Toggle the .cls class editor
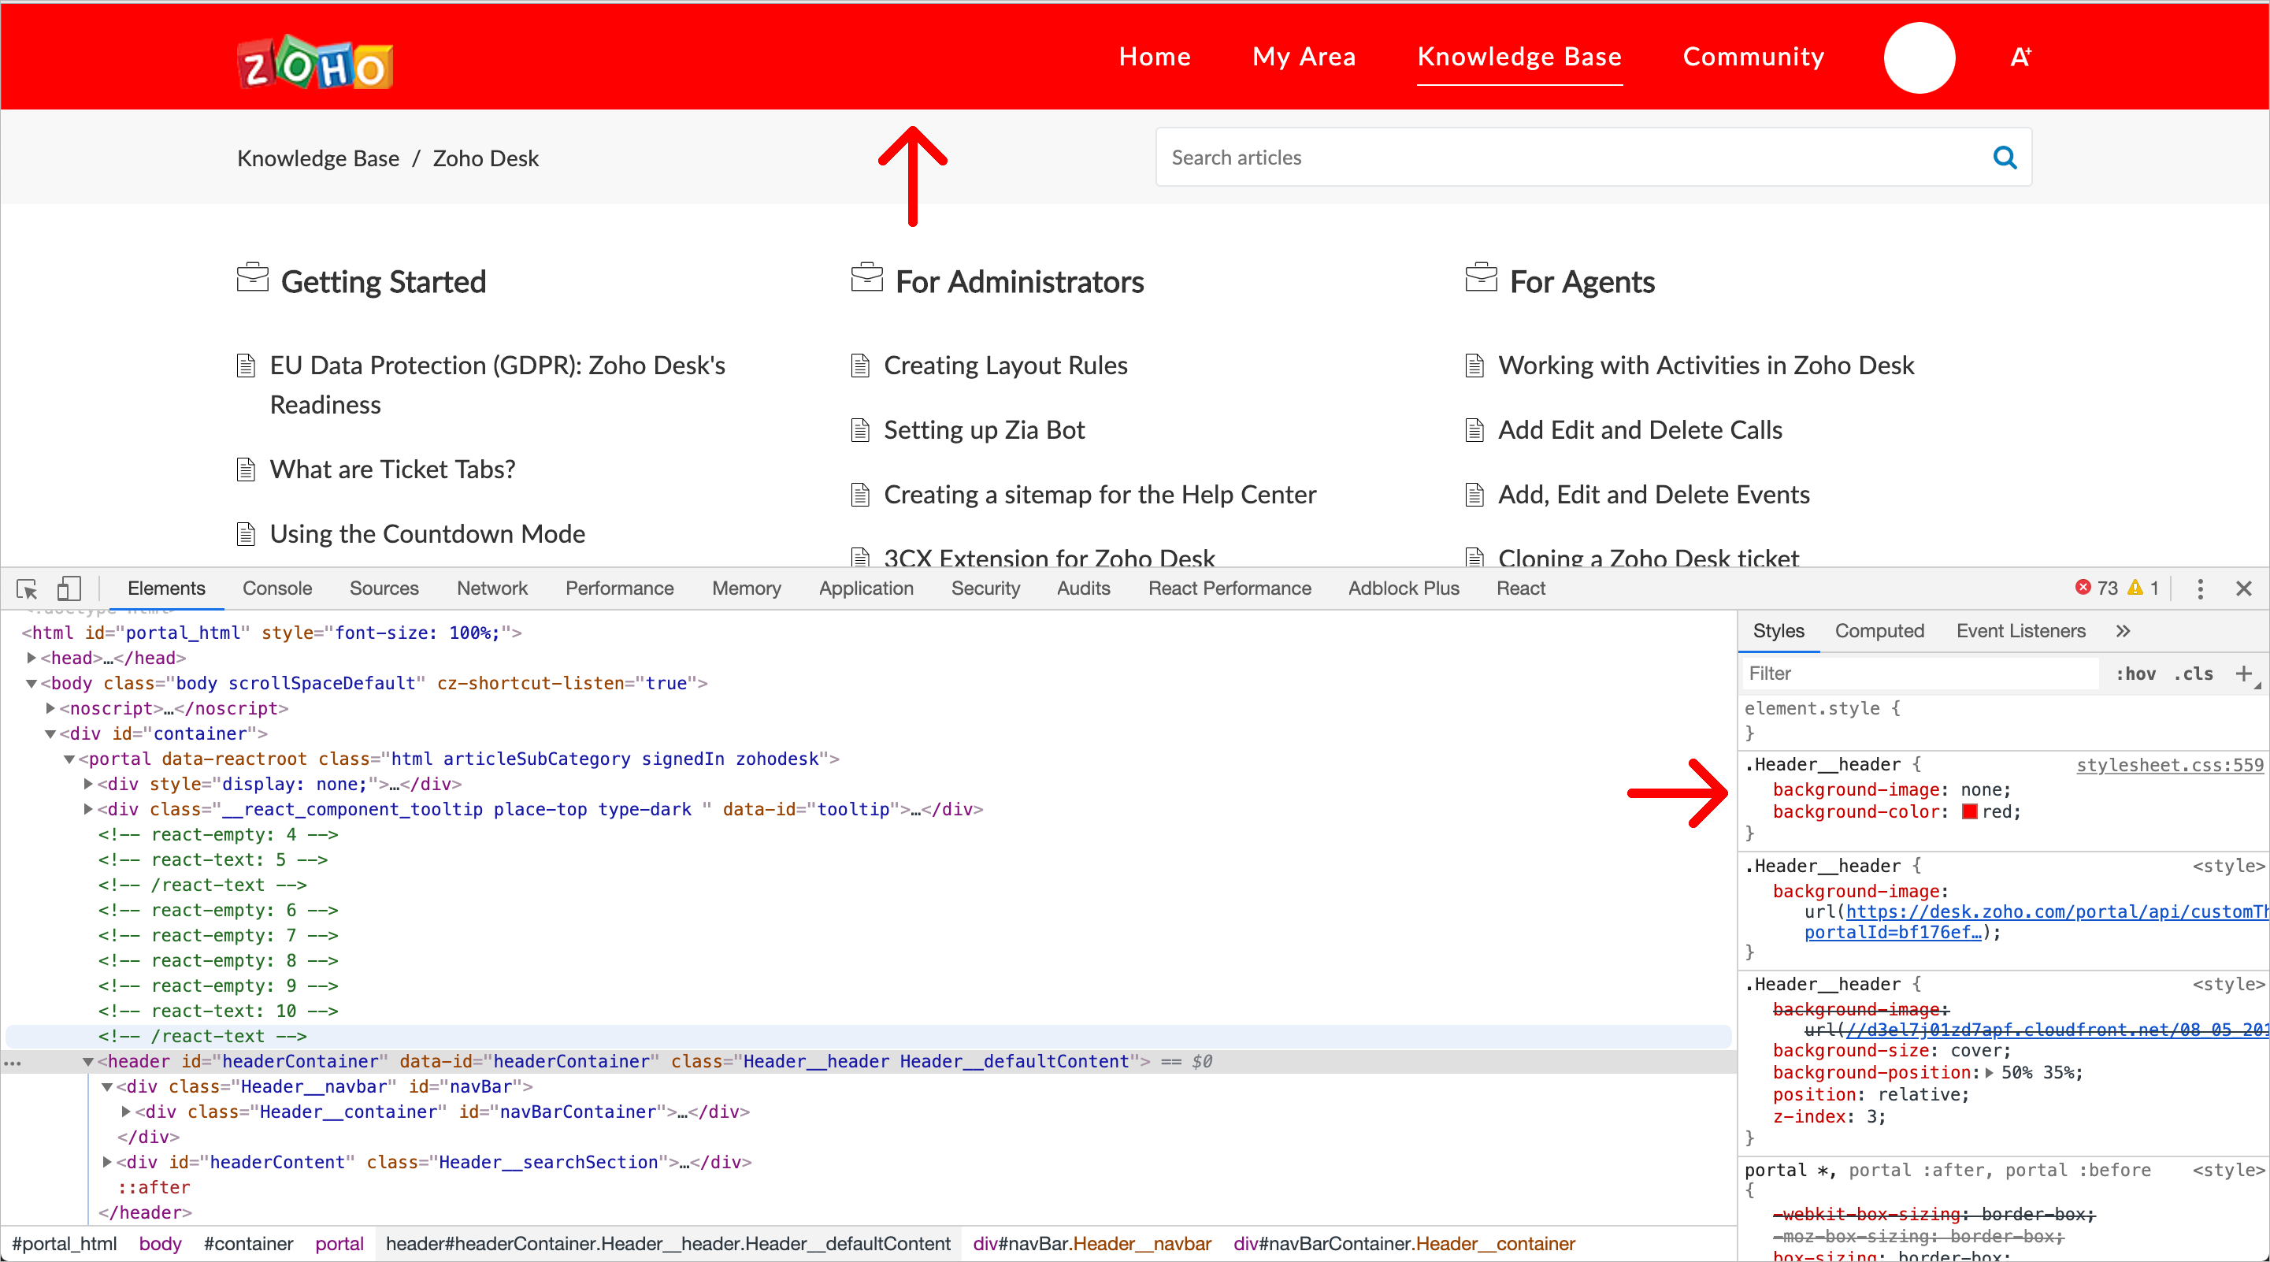The height and width of the screenshot is (1262, 2270). coord(2194,674)
